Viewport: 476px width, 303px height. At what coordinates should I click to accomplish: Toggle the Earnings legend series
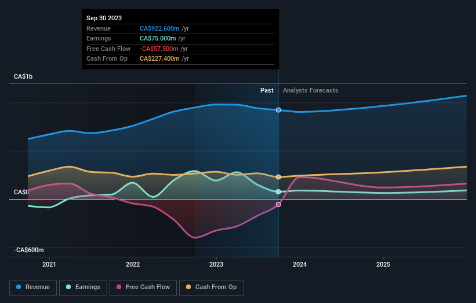[x=83, y=287]
